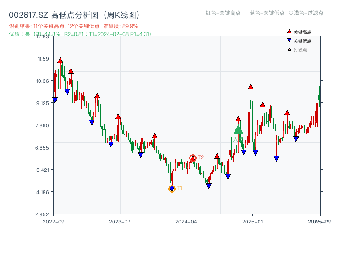Image resolution: width=356 pixels, height=267 pixels.
Task: Click the red triangle above the 2023-07 rebound peak
Action: [118, 116]
